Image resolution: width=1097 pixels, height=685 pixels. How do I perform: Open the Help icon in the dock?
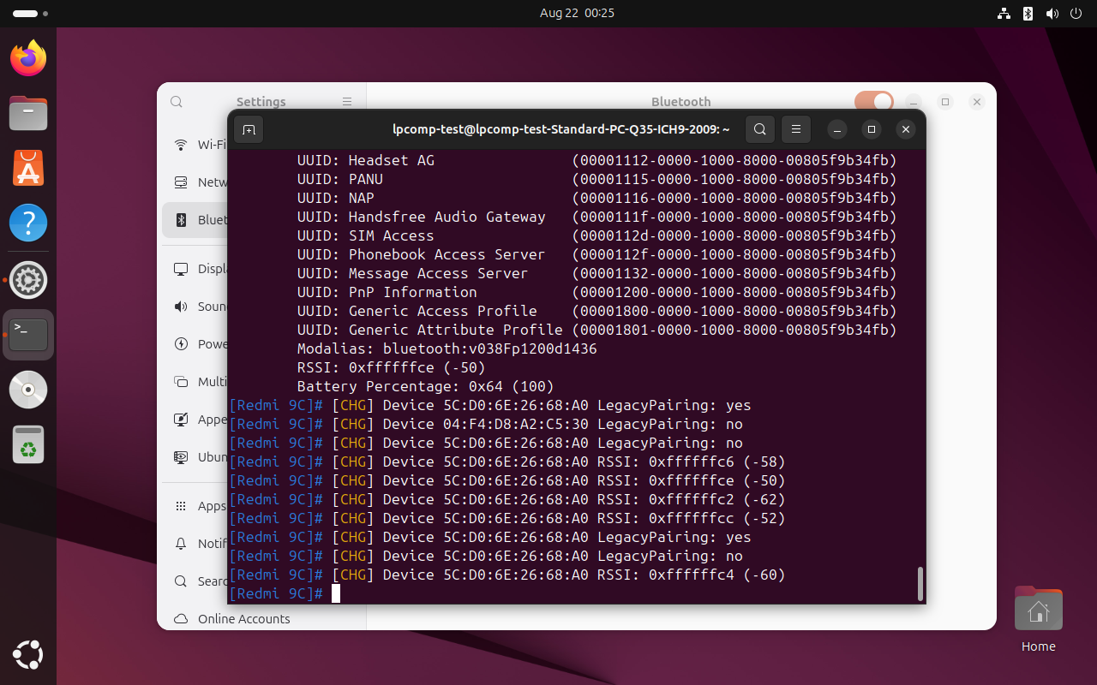pyautogui.click(x=28, y=223)
